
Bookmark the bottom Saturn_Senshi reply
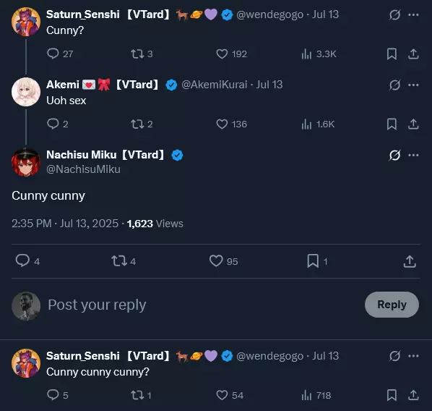coord(392,395)
